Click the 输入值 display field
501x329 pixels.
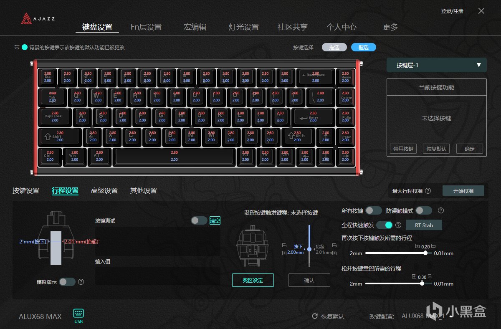(x=158, y=276)
